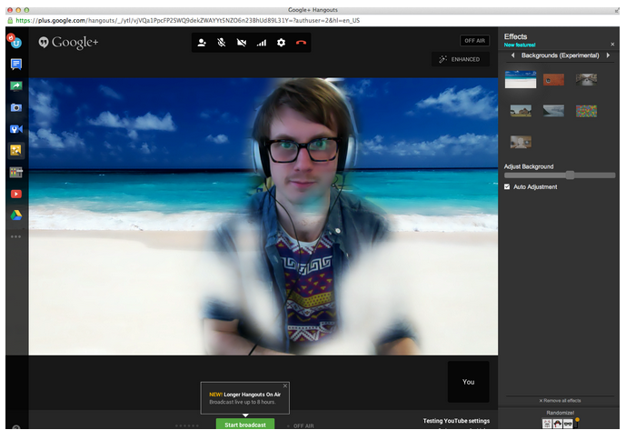Click Remove all effects

[560, 400]
